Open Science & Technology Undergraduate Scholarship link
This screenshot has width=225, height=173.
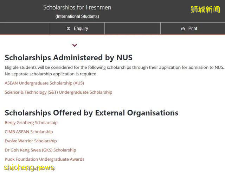pos(58,92)
